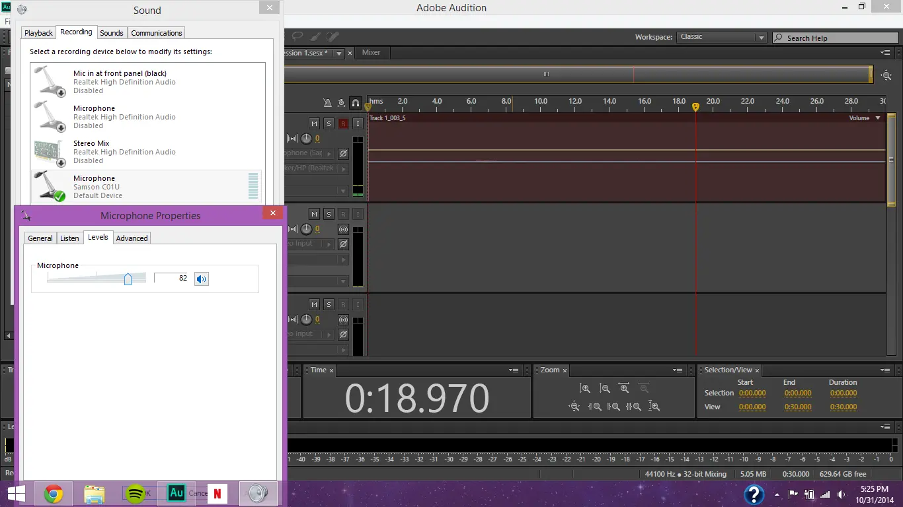Click the volume icon in the system tray
Viewport: 903px width, 507px height.
(841, 494)
